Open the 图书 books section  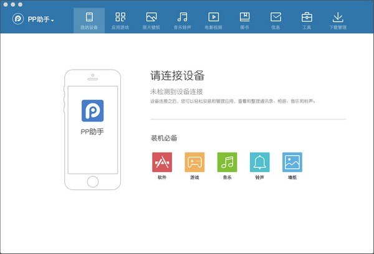point(244,20)
